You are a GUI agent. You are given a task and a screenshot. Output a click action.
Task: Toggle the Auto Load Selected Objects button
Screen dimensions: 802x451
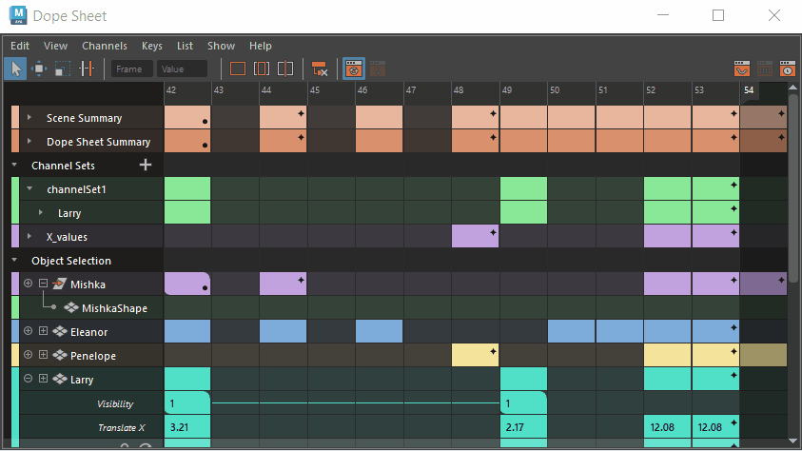pyautogui.click(x=354, y=69)
